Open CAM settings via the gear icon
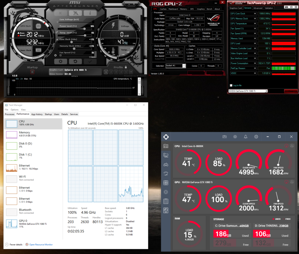 pos(256,137)
